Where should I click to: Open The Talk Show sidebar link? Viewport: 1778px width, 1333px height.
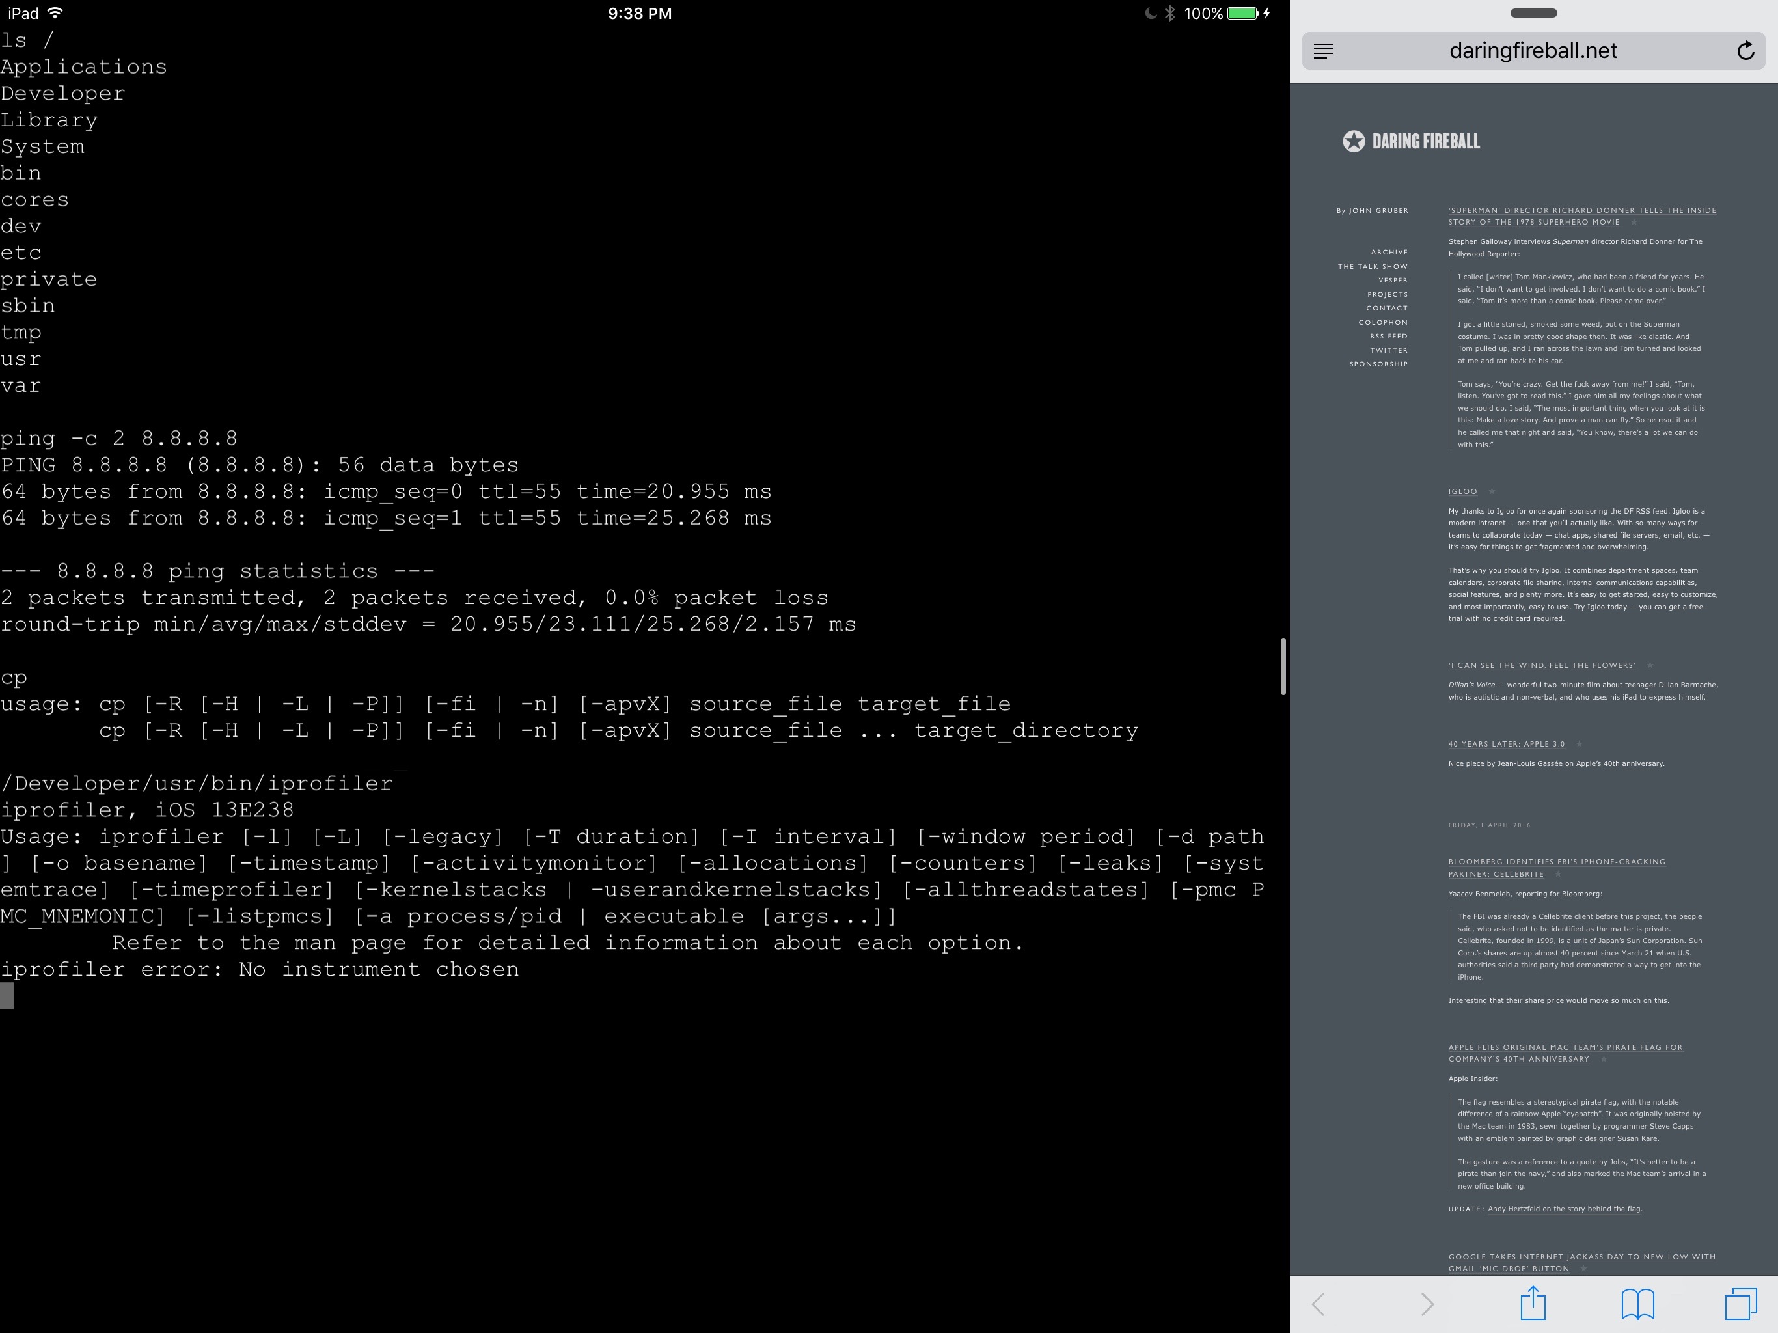coord(1372,266)
